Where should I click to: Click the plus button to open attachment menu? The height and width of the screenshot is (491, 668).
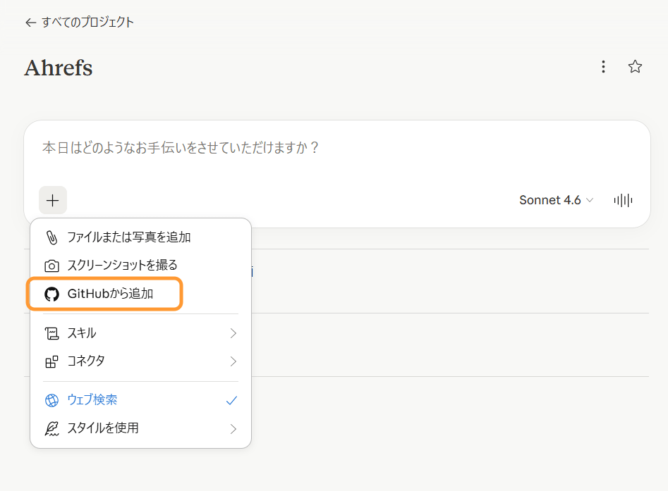53,200
